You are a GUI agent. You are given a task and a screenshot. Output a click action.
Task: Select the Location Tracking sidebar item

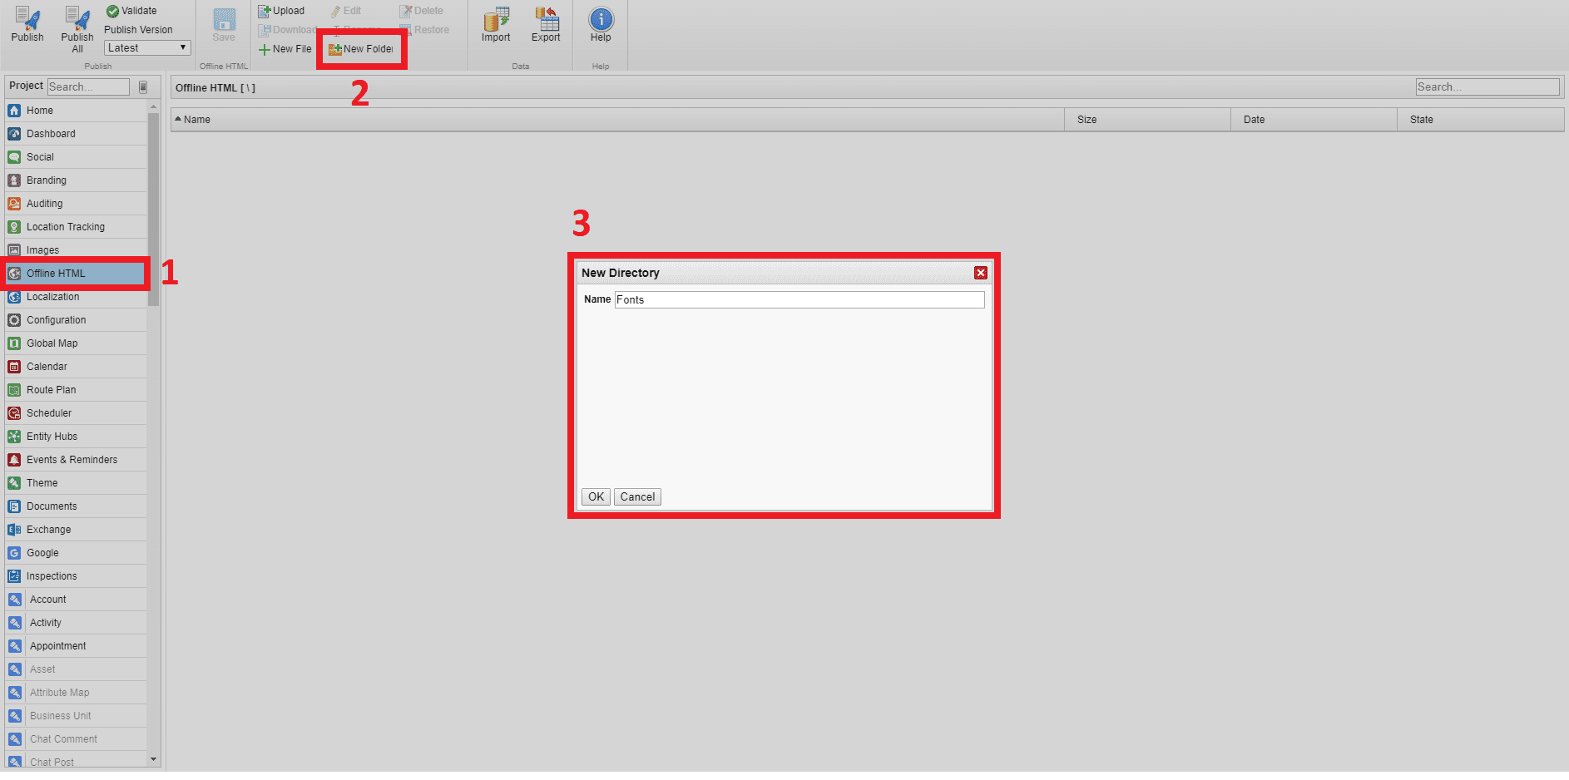tap(66, 226)
